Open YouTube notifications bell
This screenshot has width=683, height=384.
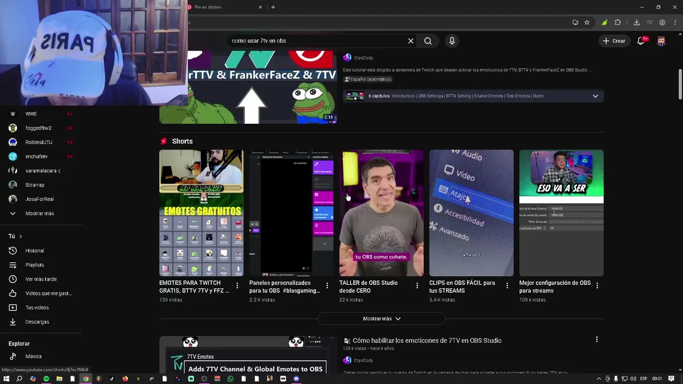coord(641,41)
